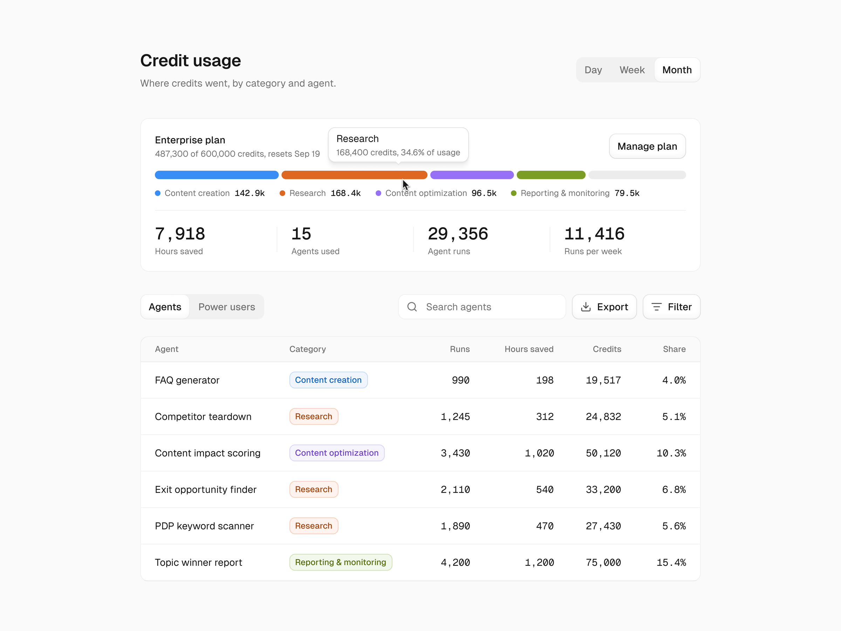Click Reporting & monitoring tag in Topic winner row
Image resolution: width=841 pixels, height=631 pixels.
(341, 563)
